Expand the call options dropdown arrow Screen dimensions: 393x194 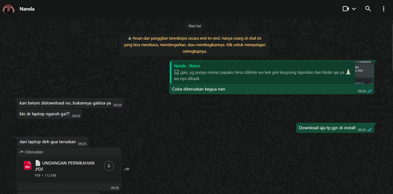354,9
